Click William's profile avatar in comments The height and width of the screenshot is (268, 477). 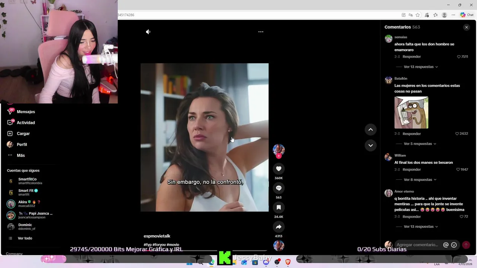(388, 157)
